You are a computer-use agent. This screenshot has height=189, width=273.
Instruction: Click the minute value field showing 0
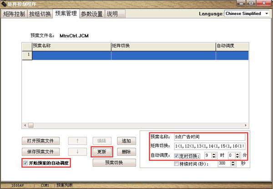point(232,155)
